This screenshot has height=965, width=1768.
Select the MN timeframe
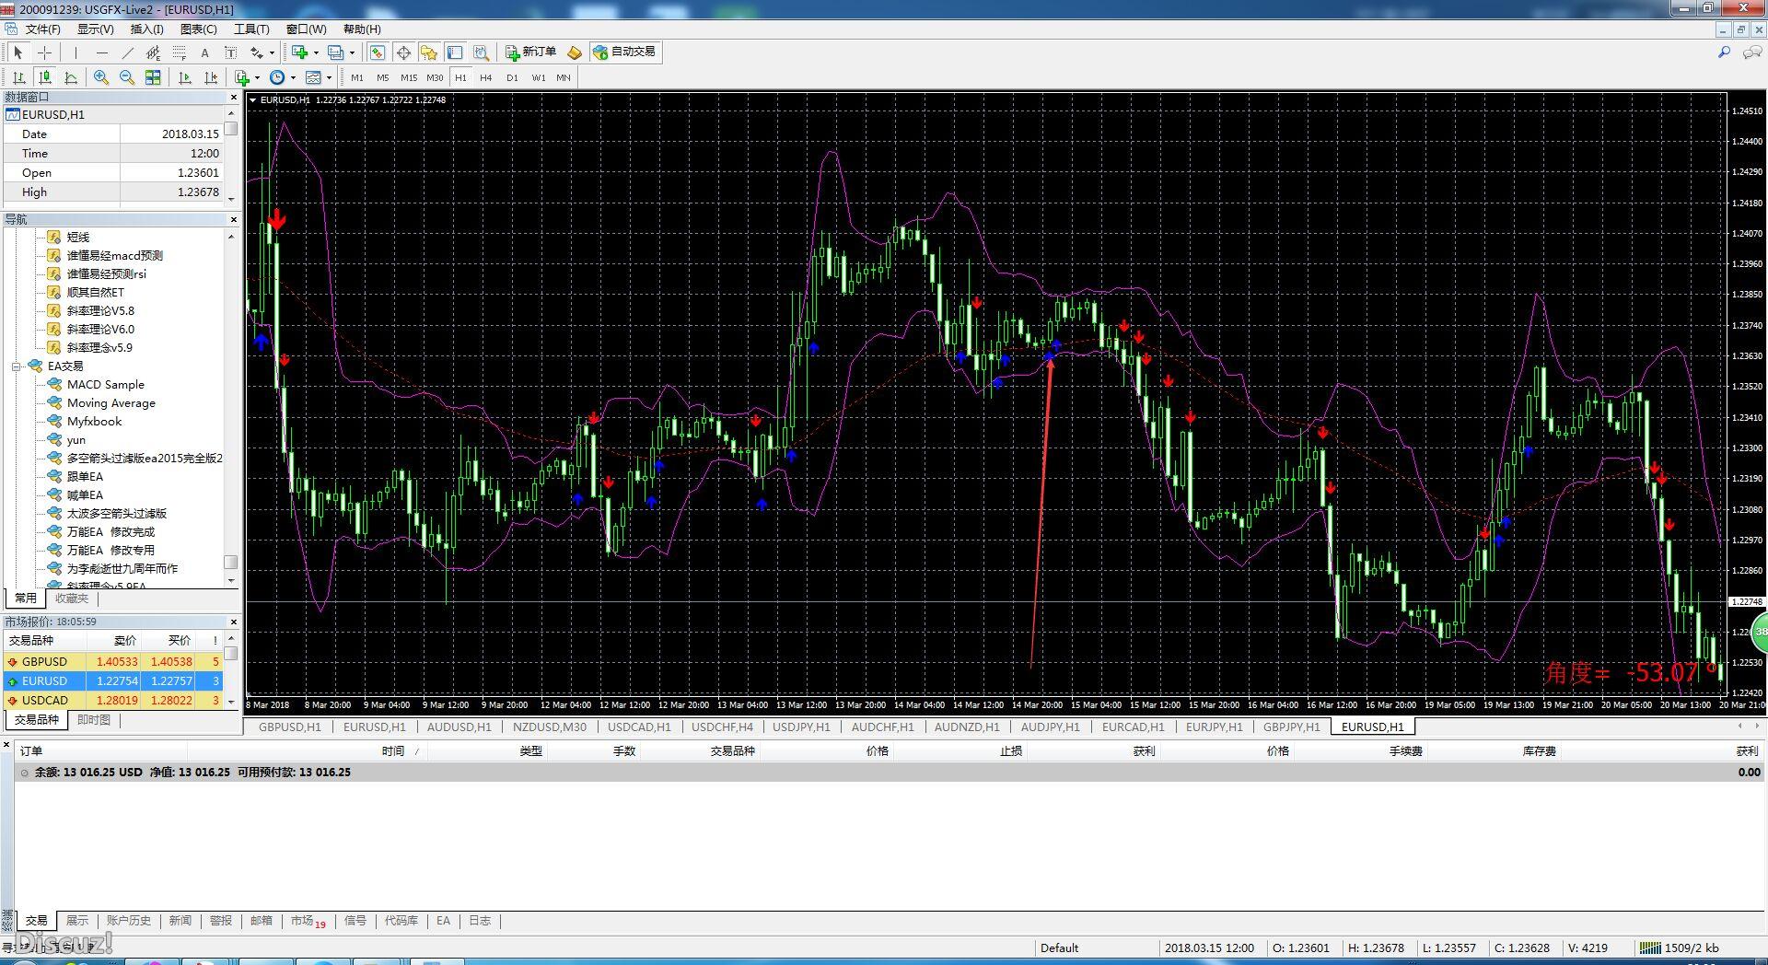point(564,77)
